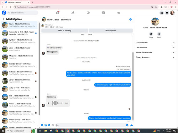
Task: Open the Messenger Facebook browser tab
Action: [x=17, y=2]
